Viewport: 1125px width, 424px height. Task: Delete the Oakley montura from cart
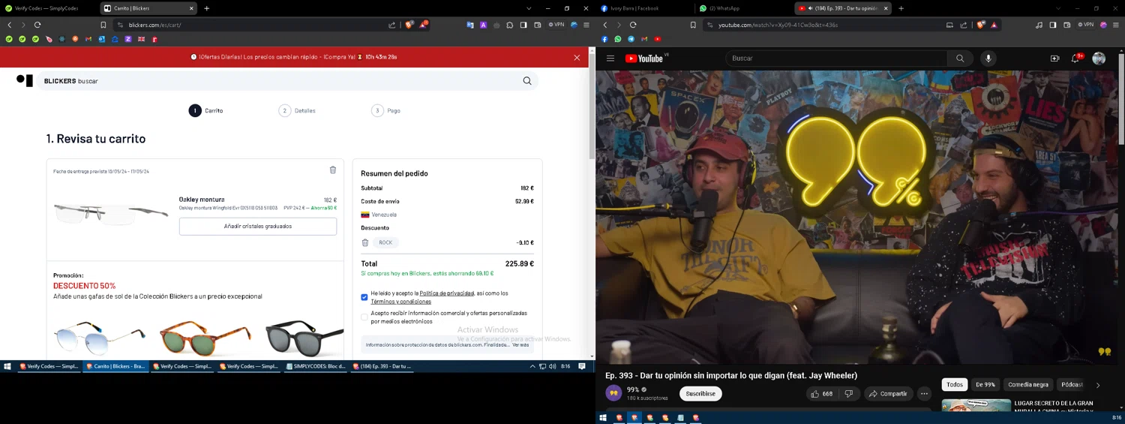click(333, 170)
